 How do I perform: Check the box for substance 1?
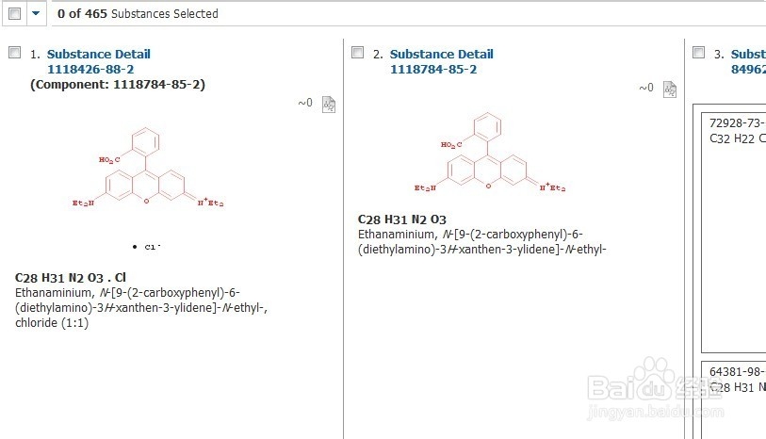click(x=14, y=53)
